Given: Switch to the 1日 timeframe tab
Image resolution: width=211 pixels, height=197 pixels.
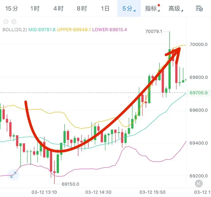Looking at the screenshot, I should click(105, 9).
